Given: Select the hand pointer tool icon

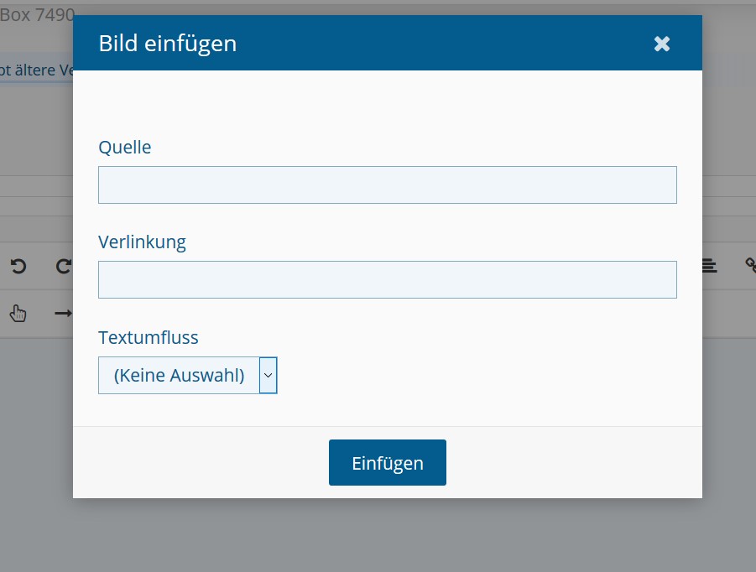Looking at the screenshot, I should (x=18, y=313).
